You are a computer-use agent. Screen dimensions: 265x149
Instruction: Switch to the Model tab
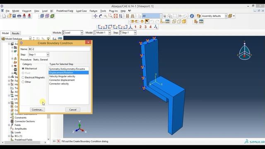click(x=5, y=33)
